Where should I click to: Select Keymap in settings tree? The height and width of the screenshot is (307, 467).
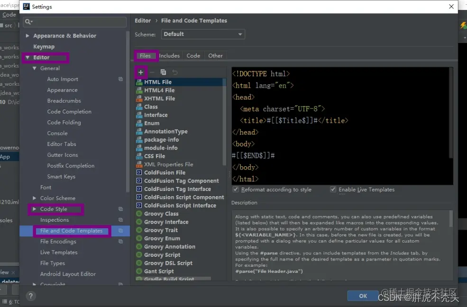pyautogui.click(x=44, y=47)
